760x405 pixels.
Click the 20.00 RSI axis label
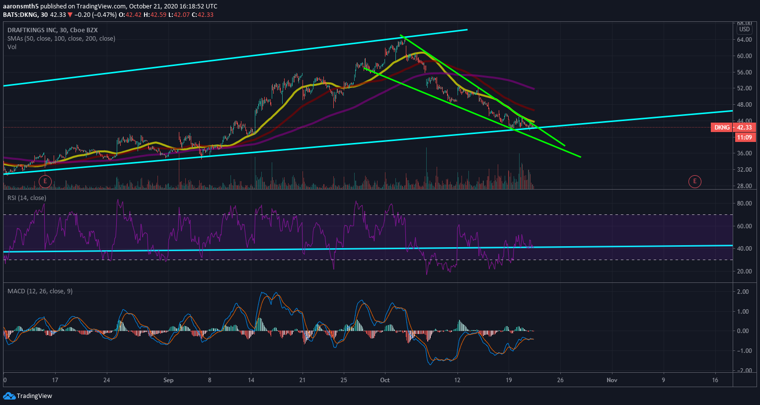click(x=744, y=271)
